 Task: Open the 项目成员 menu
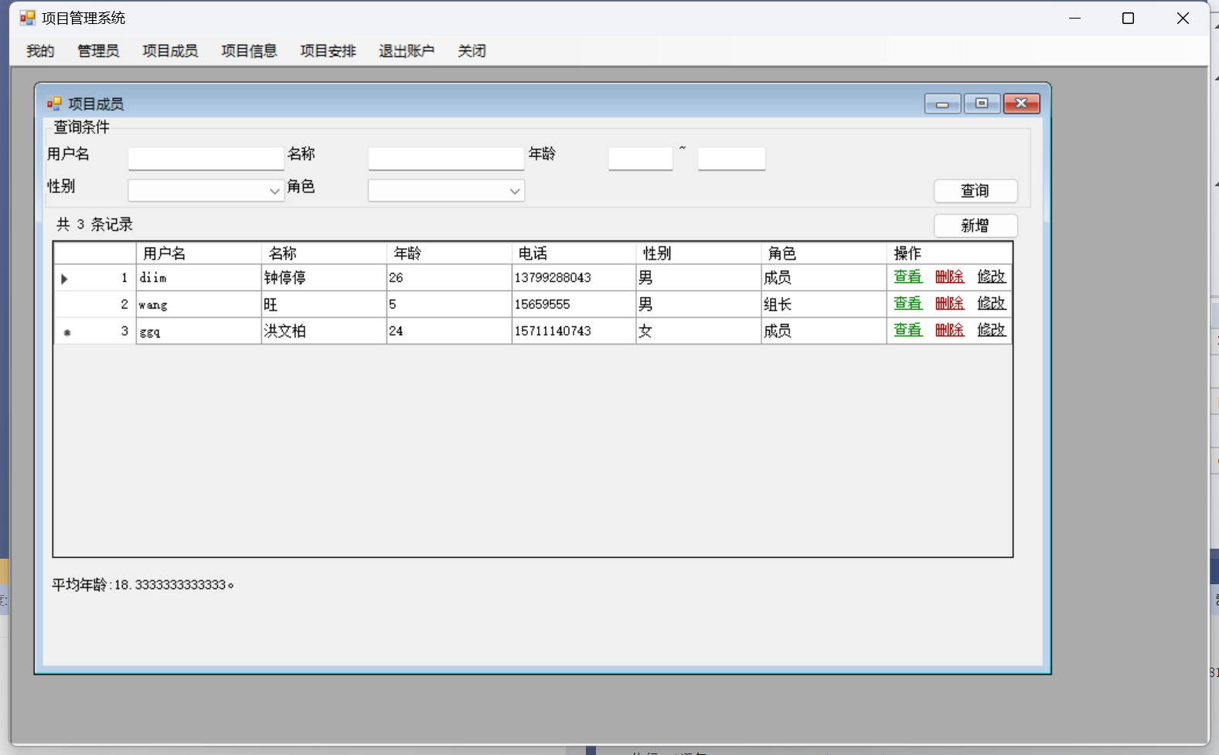(x=170, y=51)
